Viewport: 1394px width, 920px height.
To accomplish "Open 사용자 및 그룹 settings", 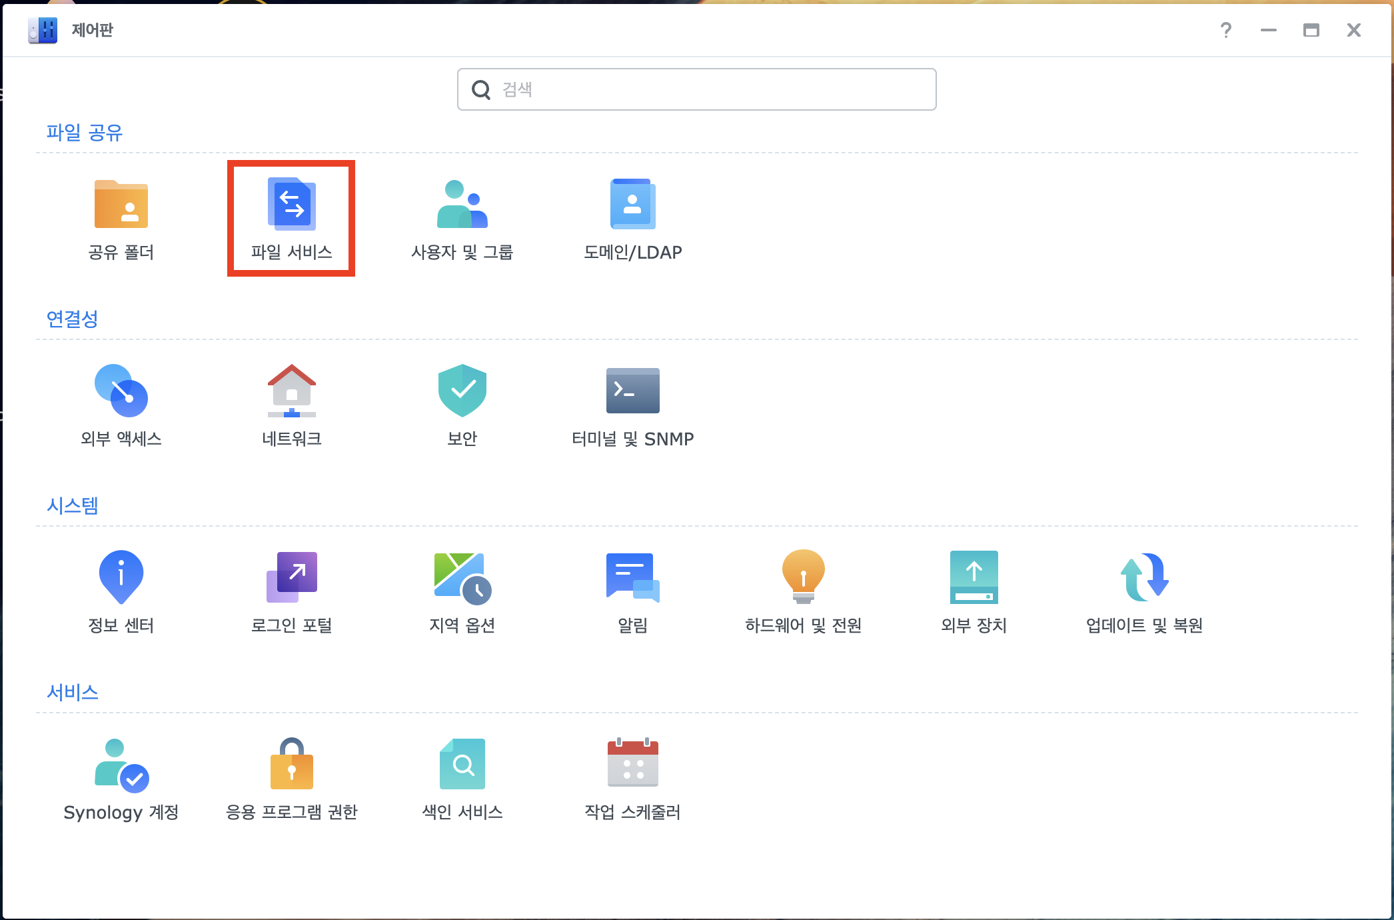I will [462, 205].
